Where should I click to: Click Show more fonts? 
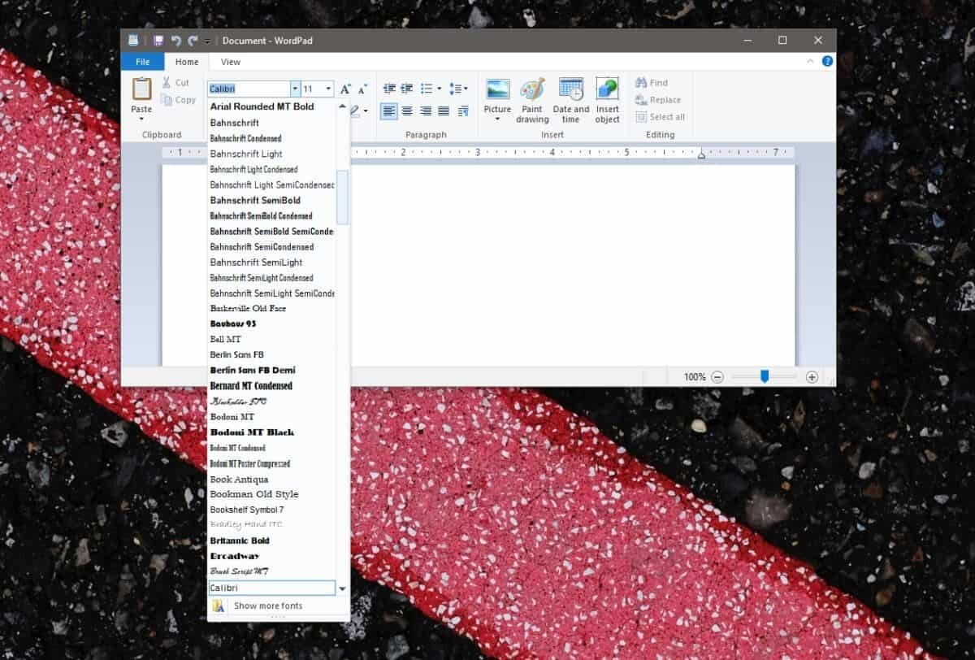click(268, 605)
